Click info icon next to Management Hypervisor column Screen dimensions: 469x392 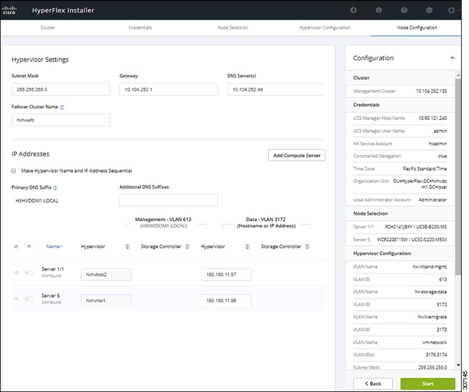tap(127, 247)
